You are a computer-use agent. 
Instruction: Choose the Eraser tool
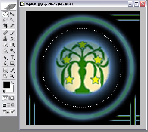click(5, 44)
